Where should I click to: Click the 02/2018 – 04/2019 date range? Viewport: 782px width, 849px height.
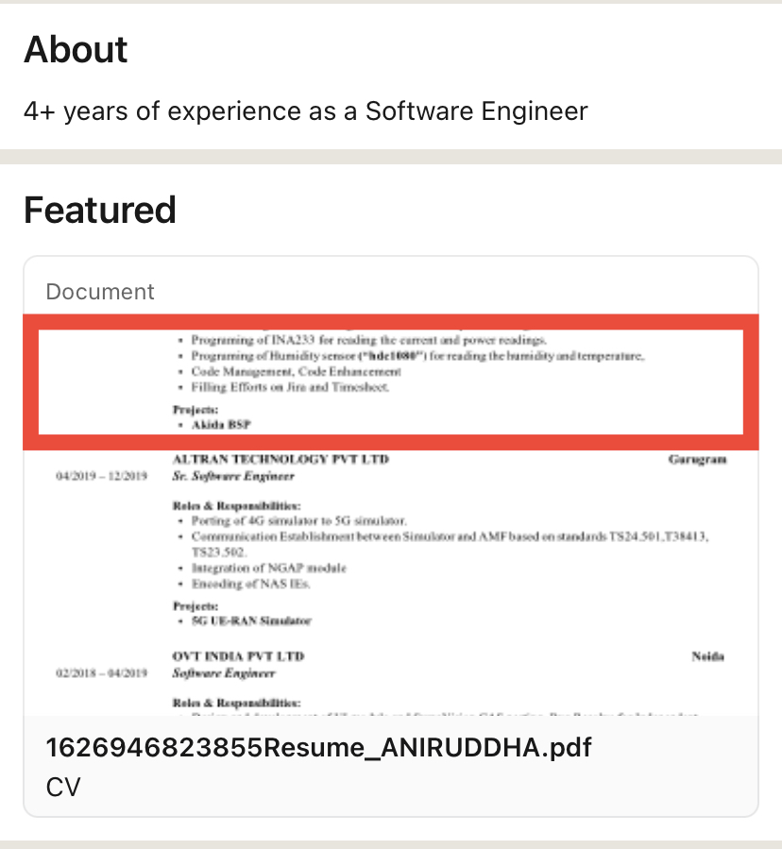tap(101, 673)
